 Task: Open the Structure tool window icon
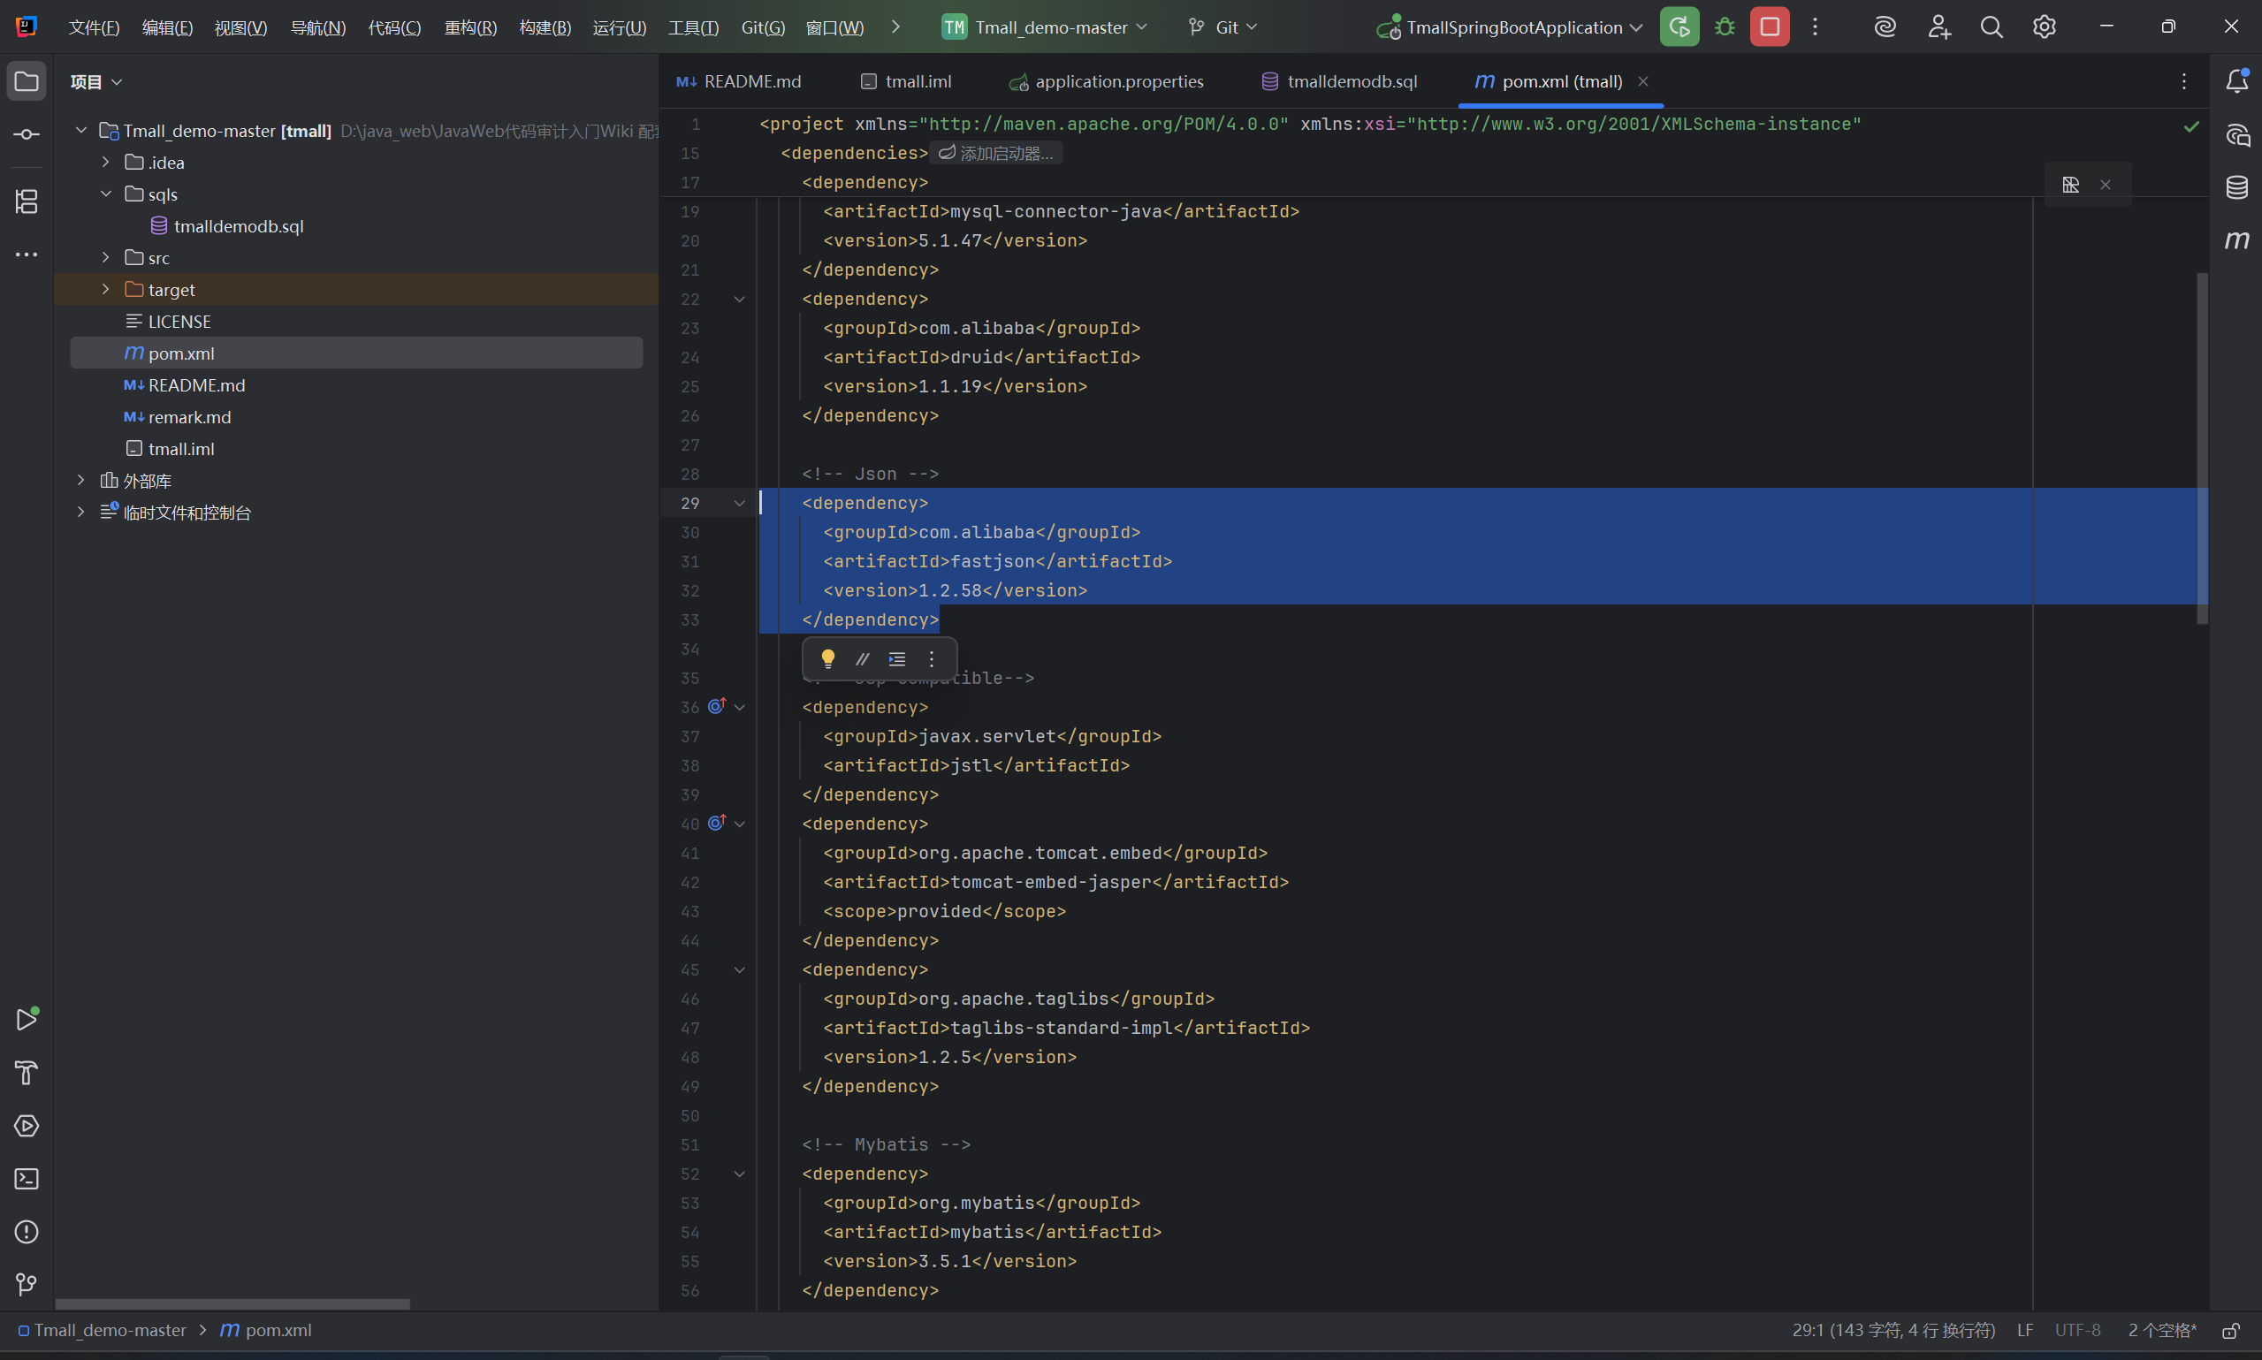click(26, 201)
